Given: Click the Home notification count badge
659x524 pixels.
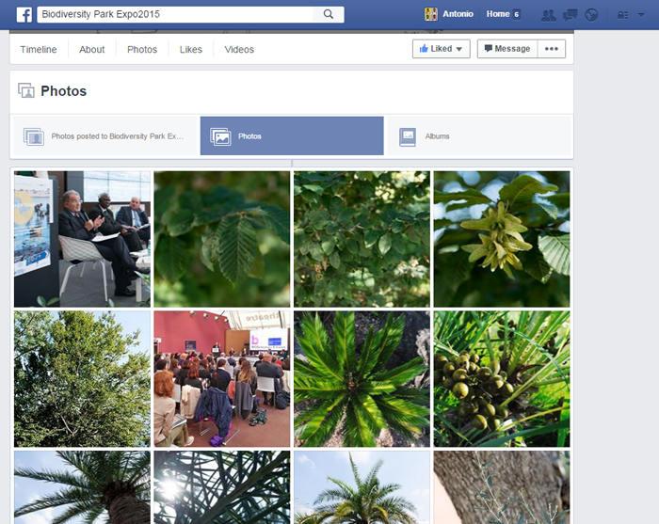Looking at the screenshot, I should [x=517, y=14].
